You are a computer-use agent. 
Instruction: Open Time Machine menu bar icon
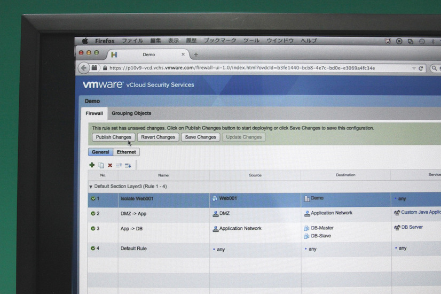[422, 42]
